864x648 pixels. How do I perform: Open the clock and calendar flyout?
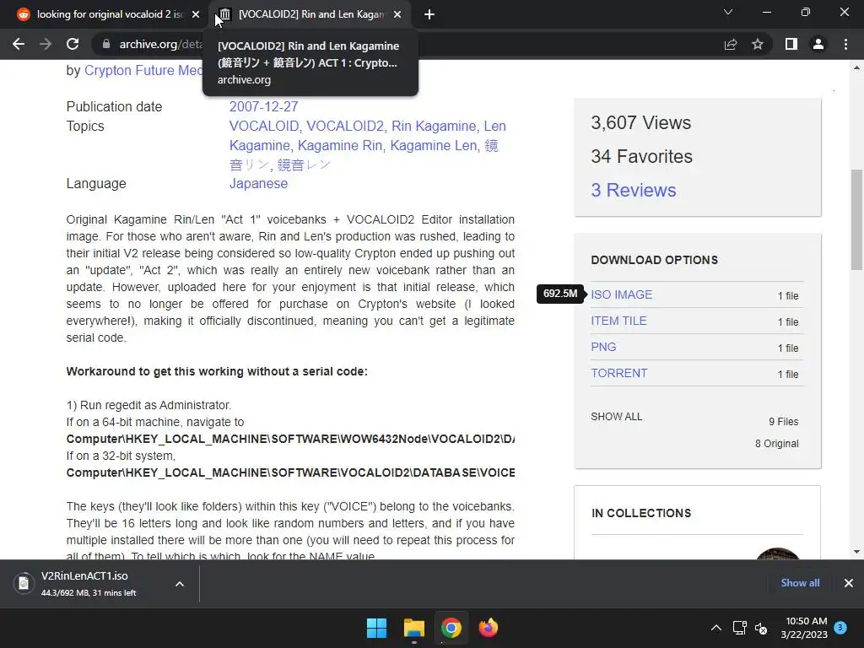(x=804, y=628)
